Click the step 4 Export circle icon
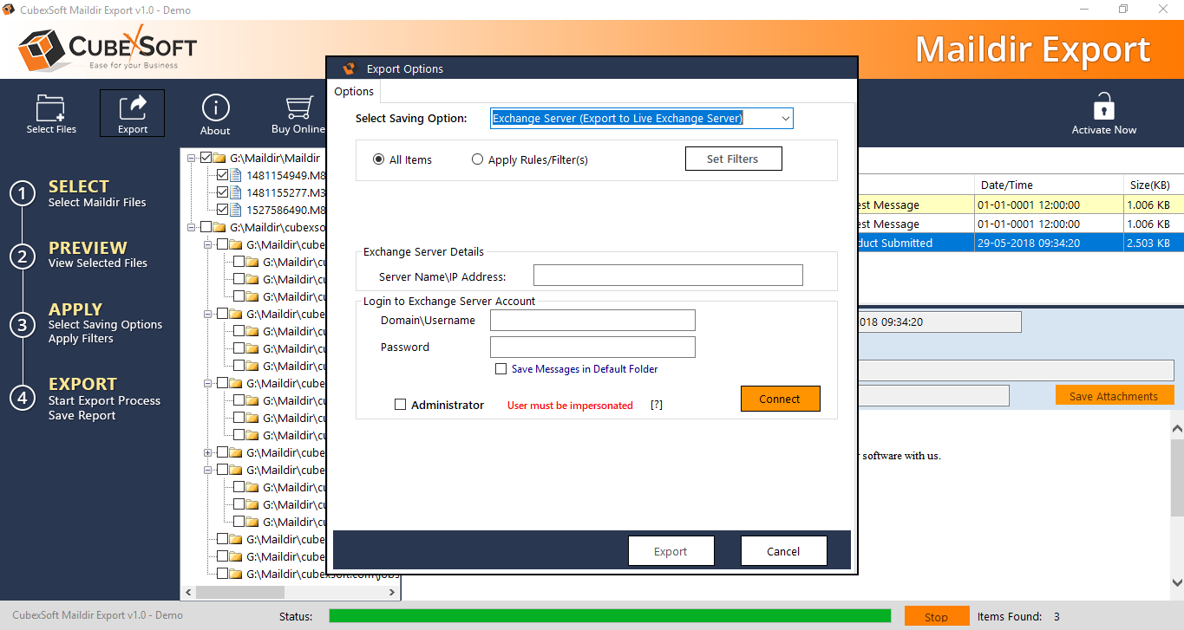The image size is (1184, 630). tap(22, 398)
